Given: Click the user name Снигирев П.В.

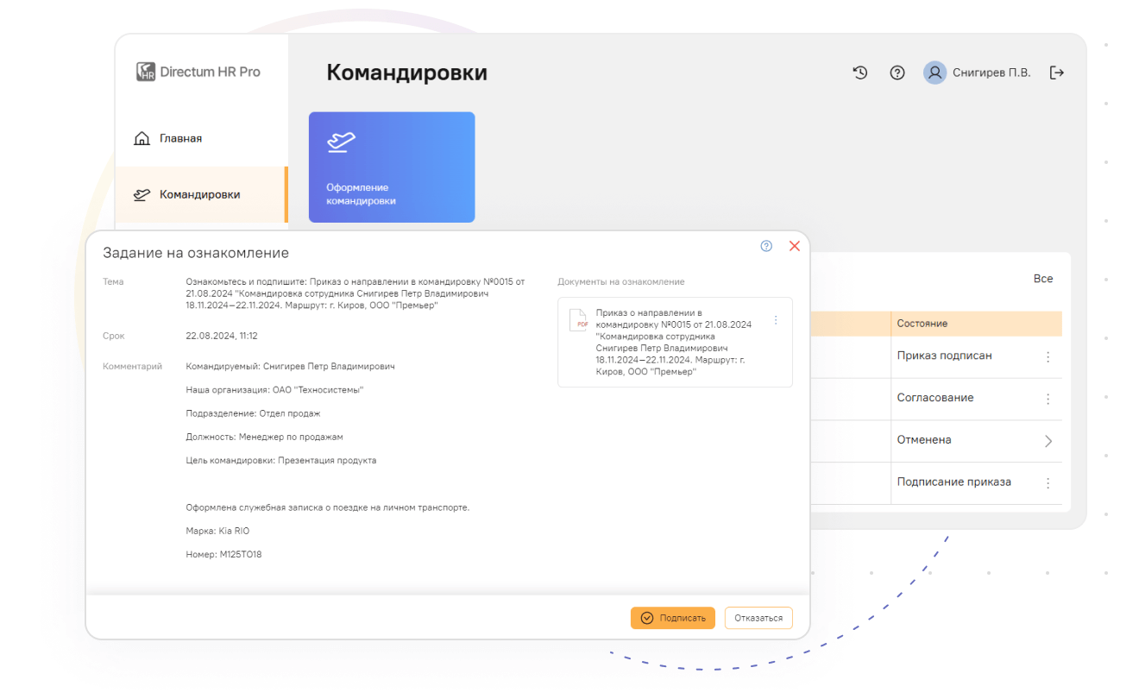Looking at the screenshot, I should click(991, 73).
